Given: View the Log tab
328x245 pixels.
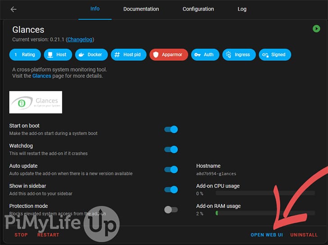Looking at the screenshot, I should coord(242,9).
